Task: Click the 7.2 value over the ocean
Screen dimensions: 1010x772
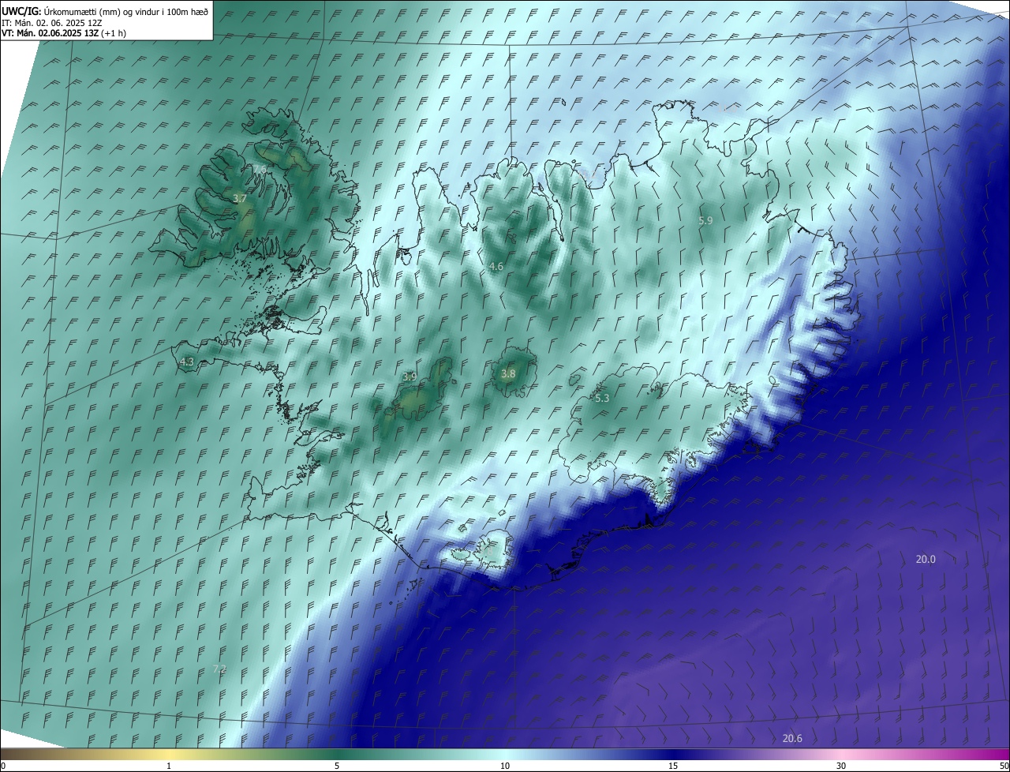Action: point(219,669)
